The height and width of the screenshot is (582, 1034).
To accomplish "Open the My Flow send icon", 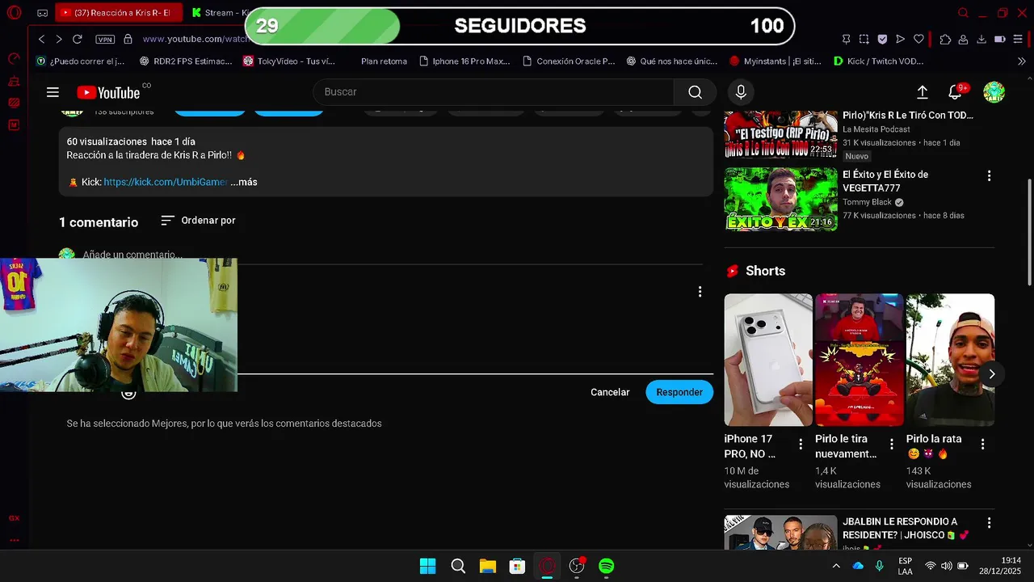I will [900, 39].
